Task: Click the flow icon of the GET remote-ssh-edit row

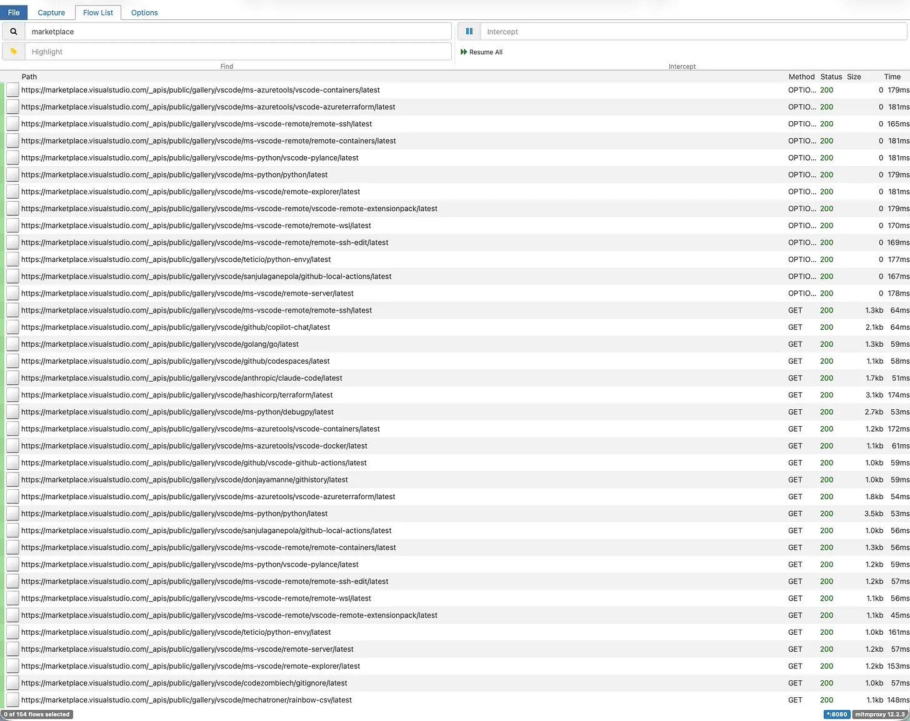Action: point(12,581)
